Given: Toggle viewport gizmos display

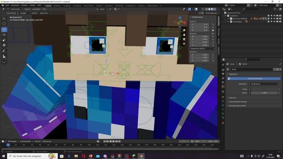Looking at the screenshot, I should tap(190, 9).
